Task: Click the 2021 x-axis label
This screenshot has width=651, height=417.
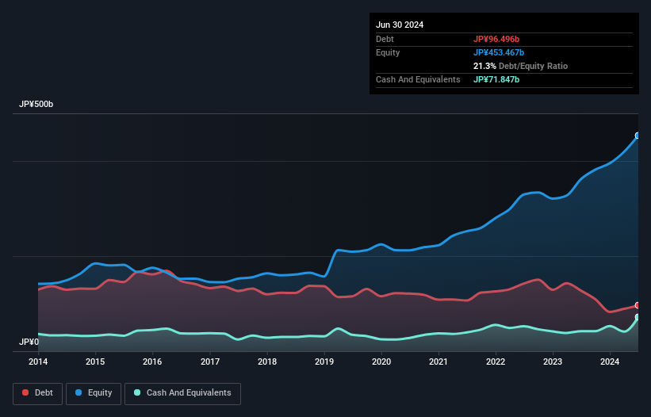Action: [x=438, y=362]
